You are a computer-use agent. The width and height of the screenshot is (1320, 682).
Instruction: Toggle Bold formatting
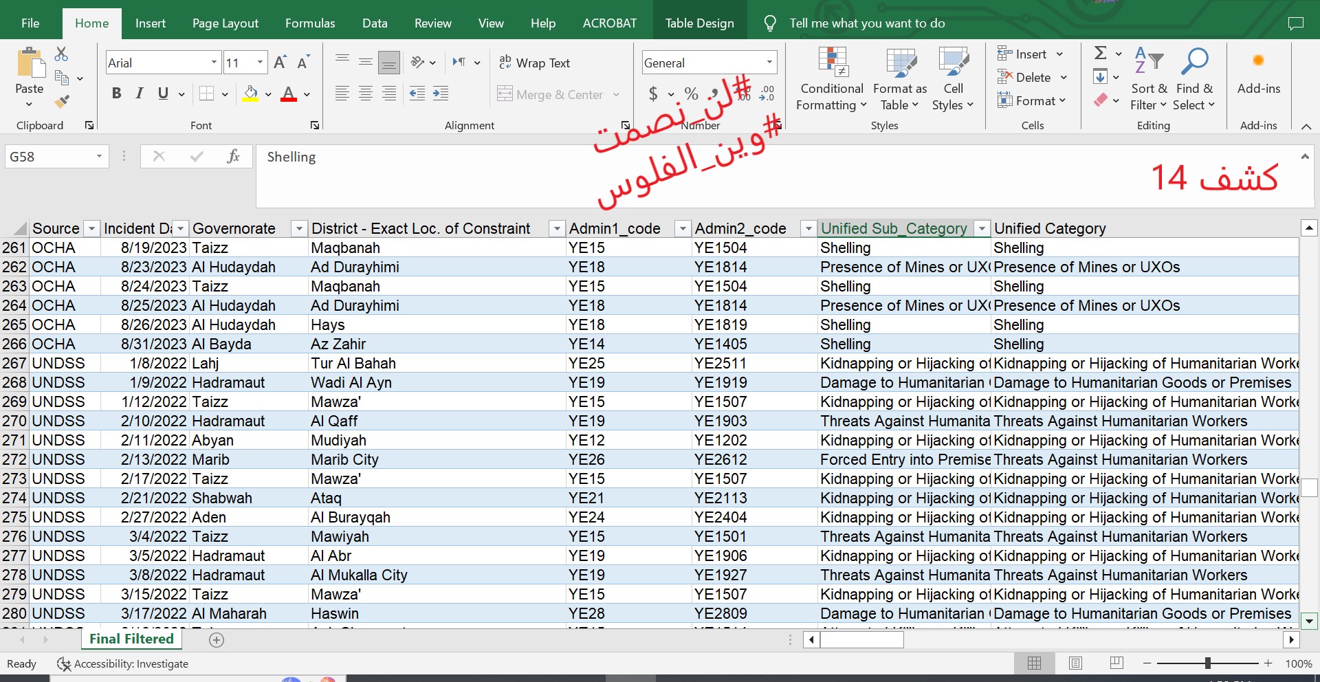tap(117, 93)
